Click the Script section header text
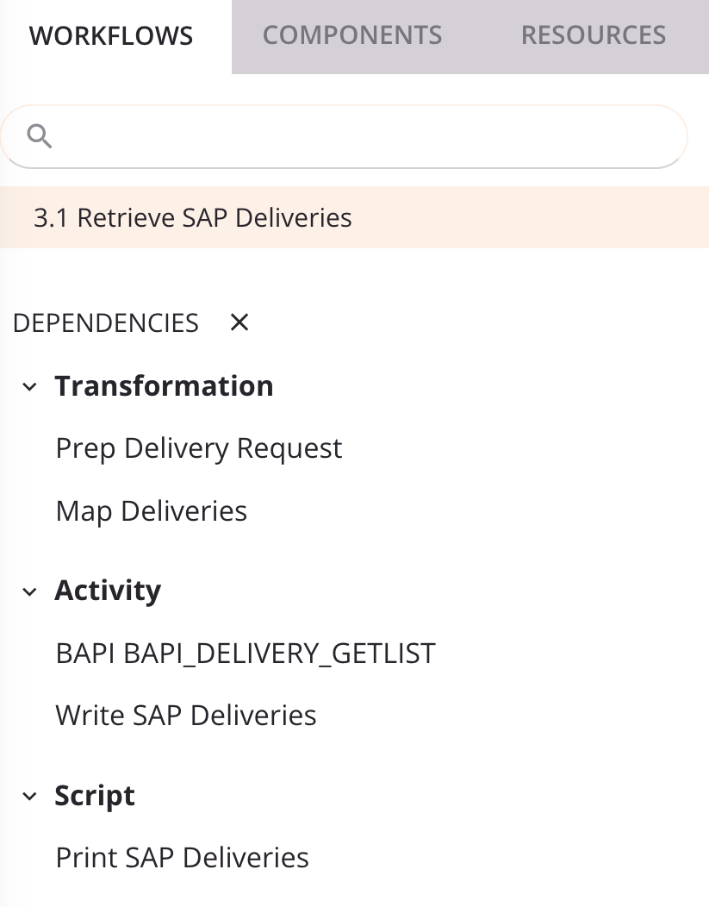This screenshot has width=709, height=907. tap(95, 796)
